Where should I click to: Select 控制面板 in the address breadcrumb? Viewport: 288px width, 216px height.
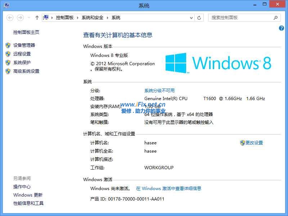click(x=64, y=18)
